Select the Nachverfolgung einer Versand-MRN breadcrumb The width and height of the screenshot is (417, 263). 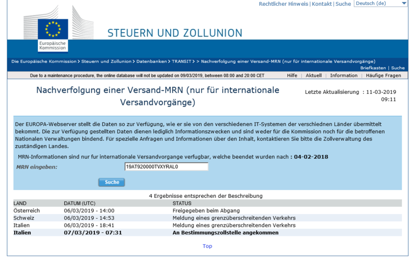click(x=288, y=62)
